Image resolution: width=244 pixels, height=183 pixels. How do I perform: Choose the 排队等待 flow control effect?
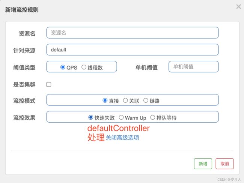pos(152,117)
